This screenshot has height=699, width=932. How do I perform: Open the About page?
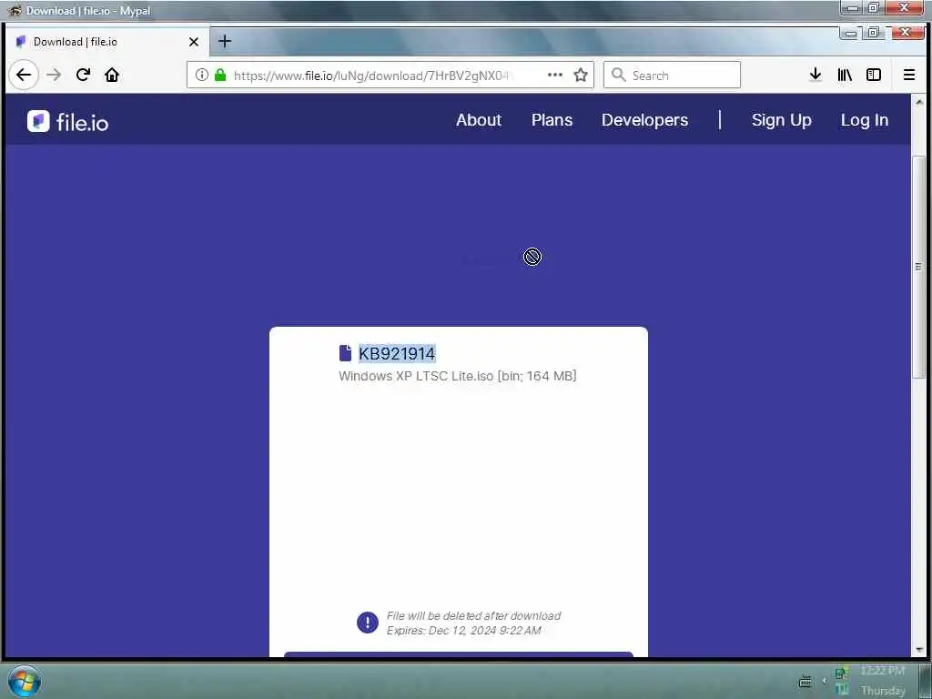tap(479, 120)
